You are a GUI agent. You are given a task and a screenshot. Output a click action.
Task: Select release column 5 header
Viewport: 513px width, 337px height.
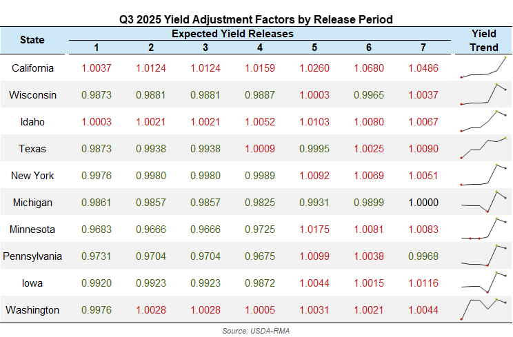click(314, 48)
